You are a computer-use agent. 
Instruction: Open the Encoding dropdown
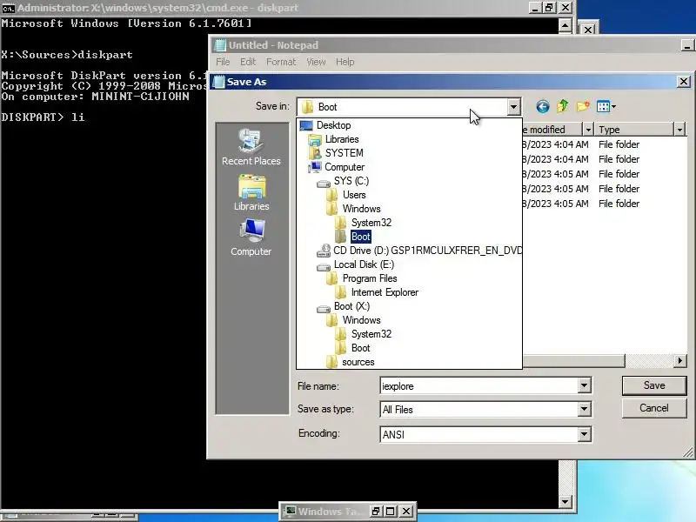coord(584,434)
